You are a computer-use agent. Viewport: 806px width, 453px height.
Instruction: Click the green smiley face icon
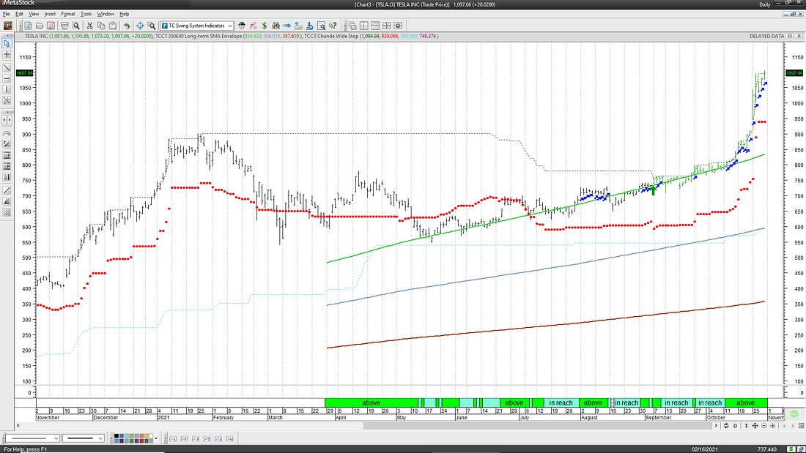[x=794, y=414]
